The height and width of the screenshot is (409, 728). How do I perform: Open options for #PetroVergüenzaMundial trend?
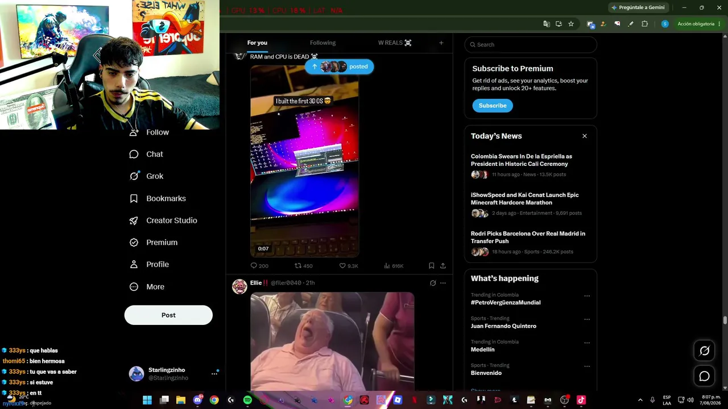point(587,296)
